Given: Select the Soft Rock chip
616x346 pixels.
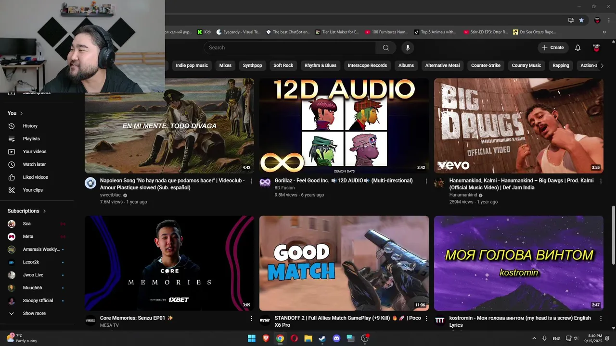Looking at the screenshot, I should click(x=283, y=65).
